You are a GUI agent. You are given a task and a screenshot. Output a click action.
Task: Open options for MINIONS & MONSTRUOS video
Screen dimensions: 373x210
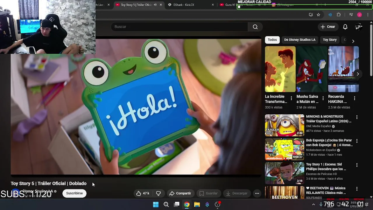pos(357,117)
